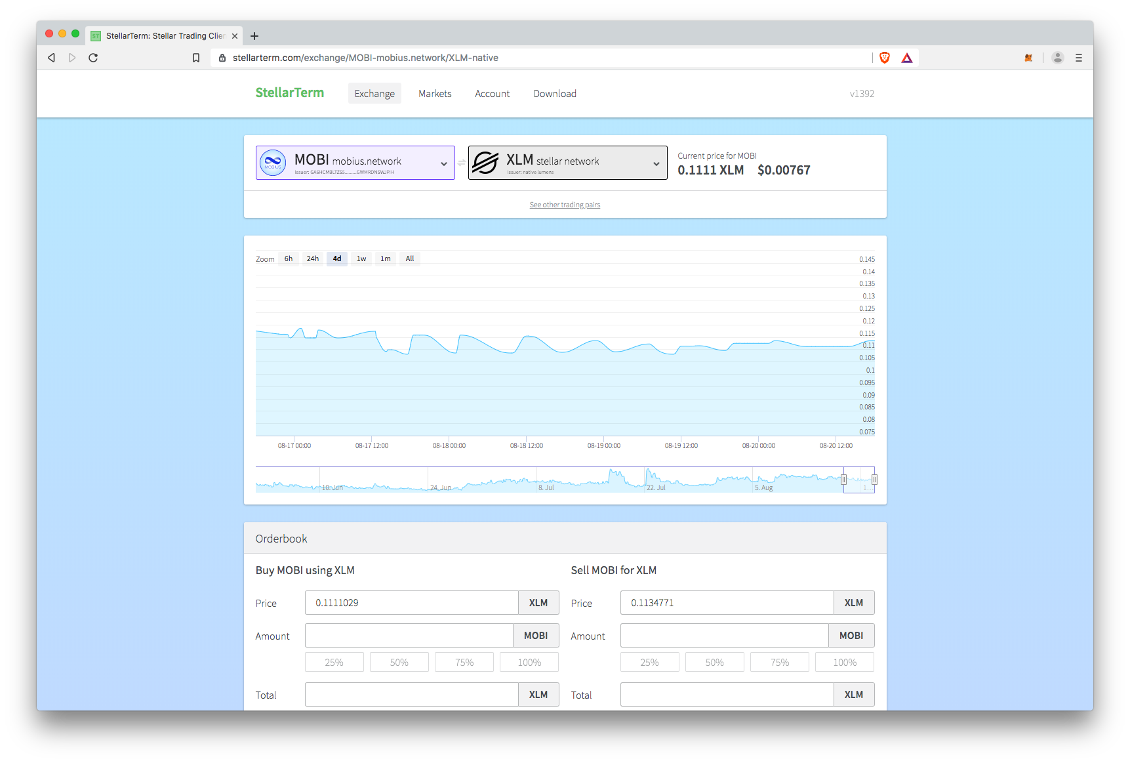Click the XLM Stellar rocket logo

click(485, 163)
